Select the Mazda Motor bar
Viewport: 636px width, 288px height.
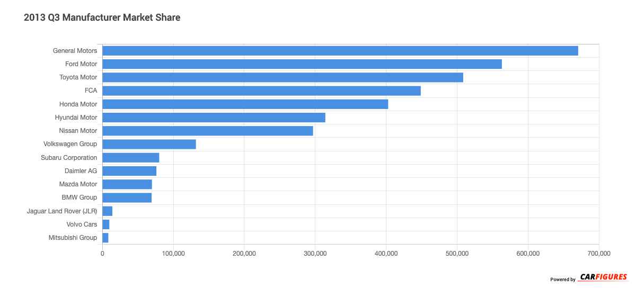pos(127,184)
